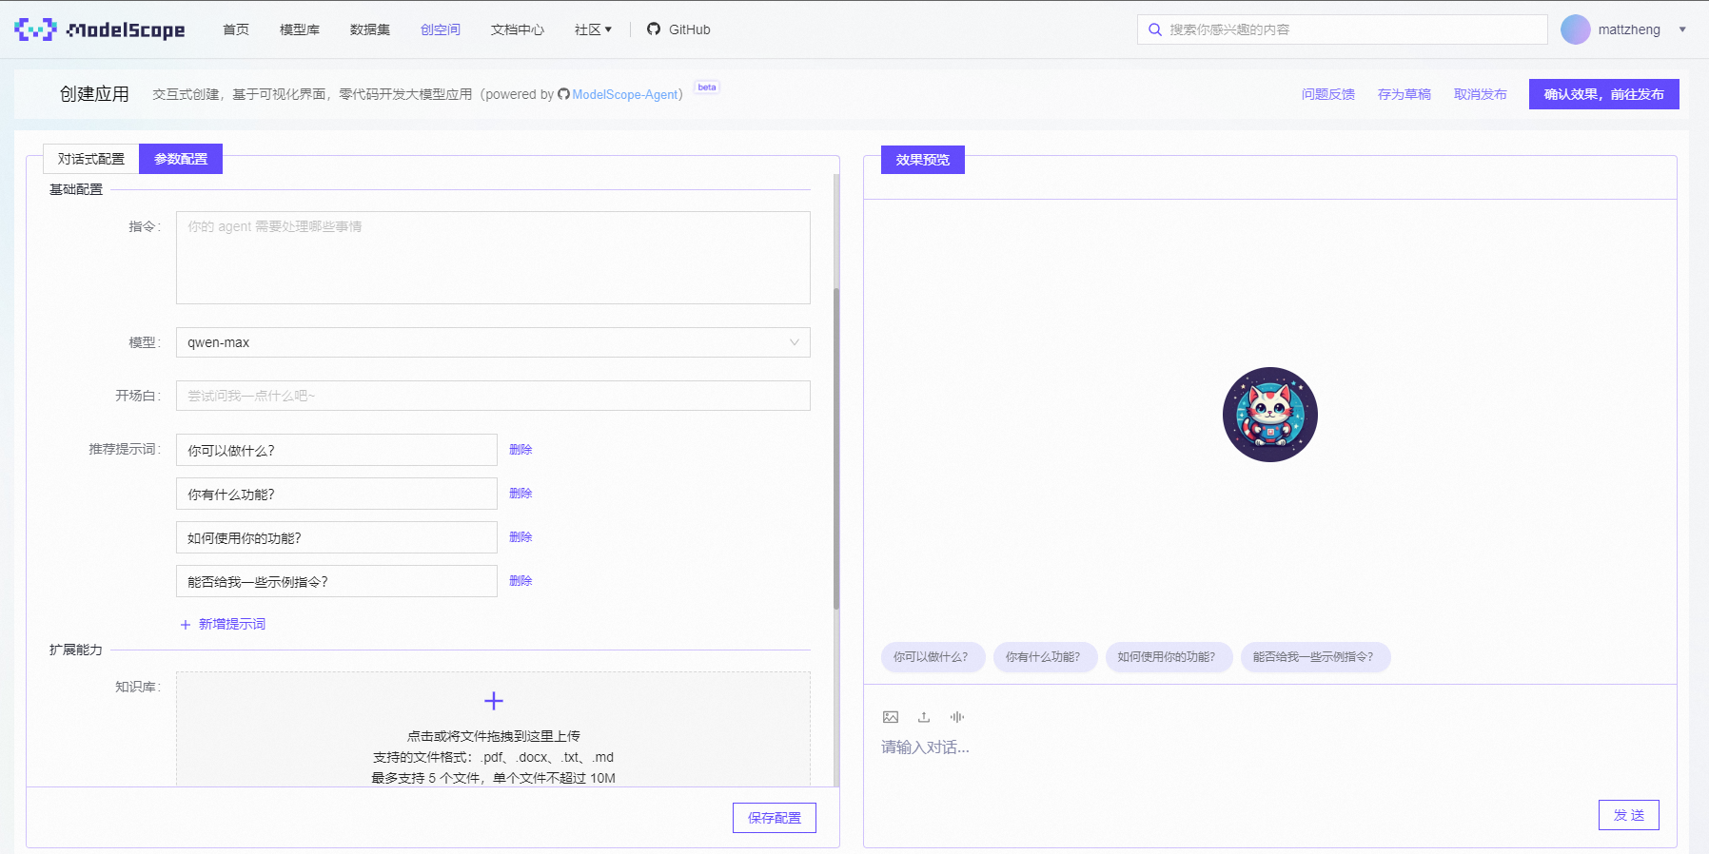
Task: Focus the 开场白 input field
Action: [x=493, y=396]
